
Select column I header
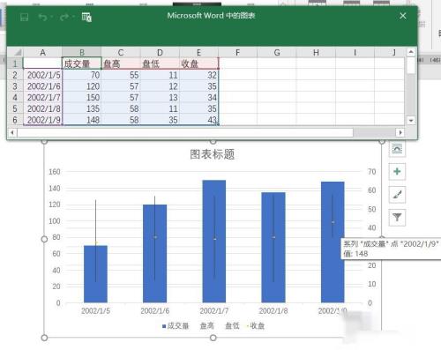pos(355,53)
